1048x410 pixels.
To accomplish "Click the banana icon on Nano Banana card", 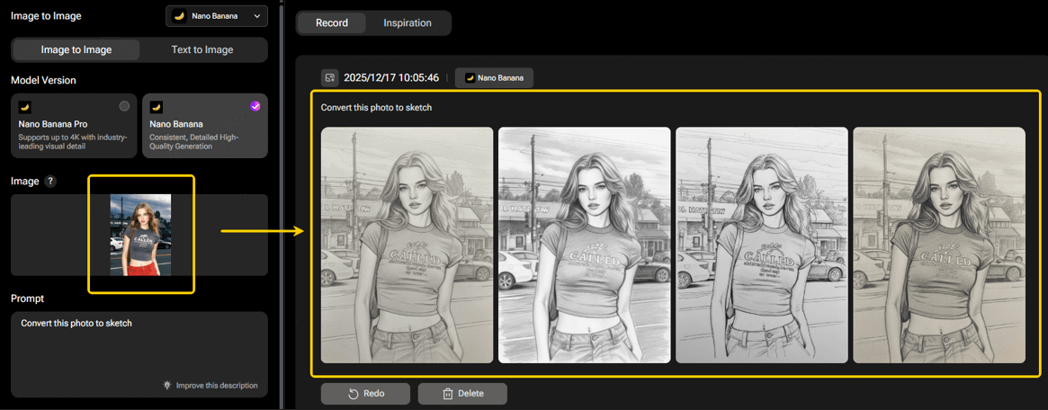I will tap(156, 106).
